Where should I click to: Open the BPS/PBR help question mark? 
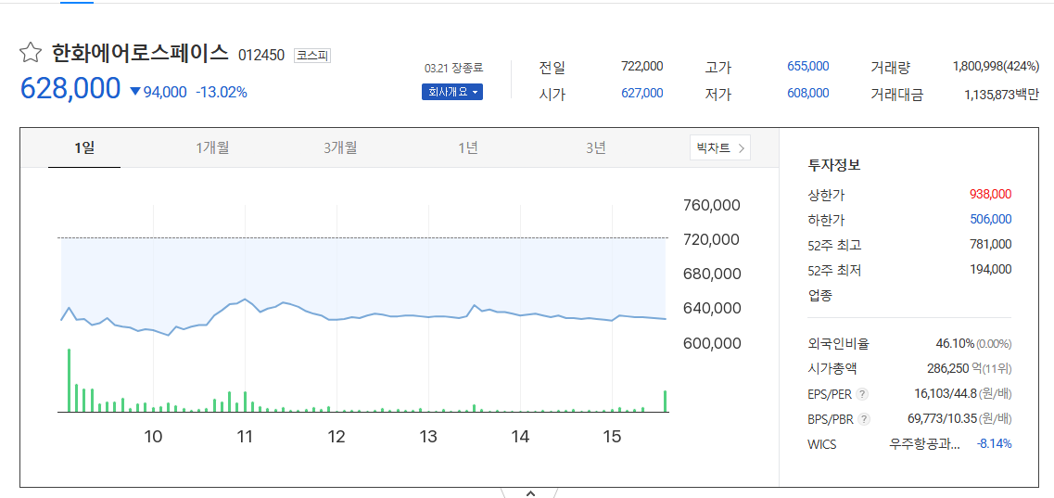pos(865,419)
